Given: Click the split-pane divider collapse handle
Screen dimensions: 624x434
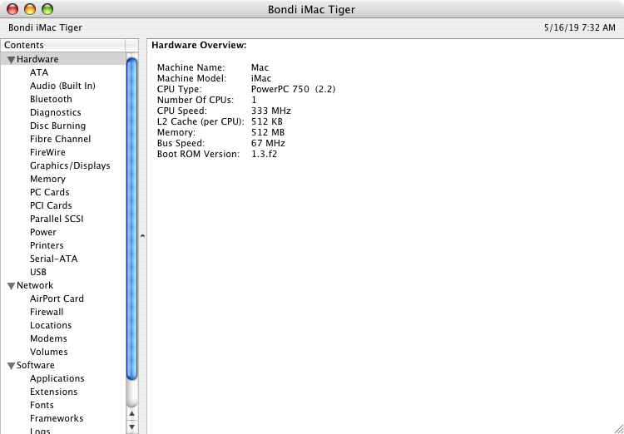Looking at the screenshot, I should pyautogui.click(x=142, y=236).
